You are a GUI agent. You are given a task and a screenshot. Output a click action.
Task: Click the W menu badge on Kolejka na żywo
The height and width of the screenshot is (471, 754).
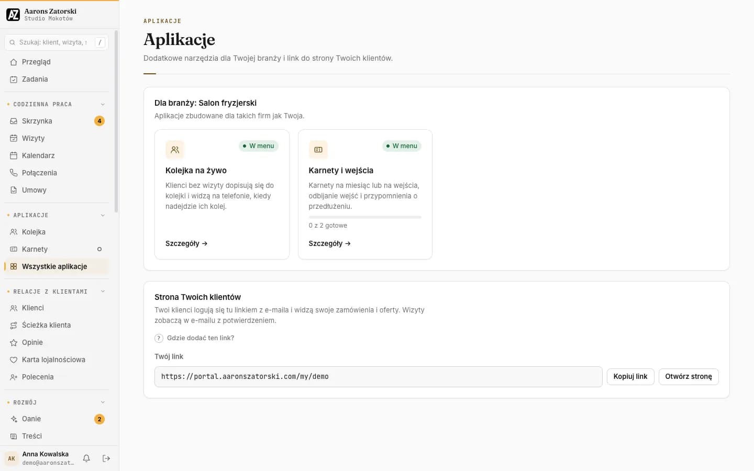[259, 146]
